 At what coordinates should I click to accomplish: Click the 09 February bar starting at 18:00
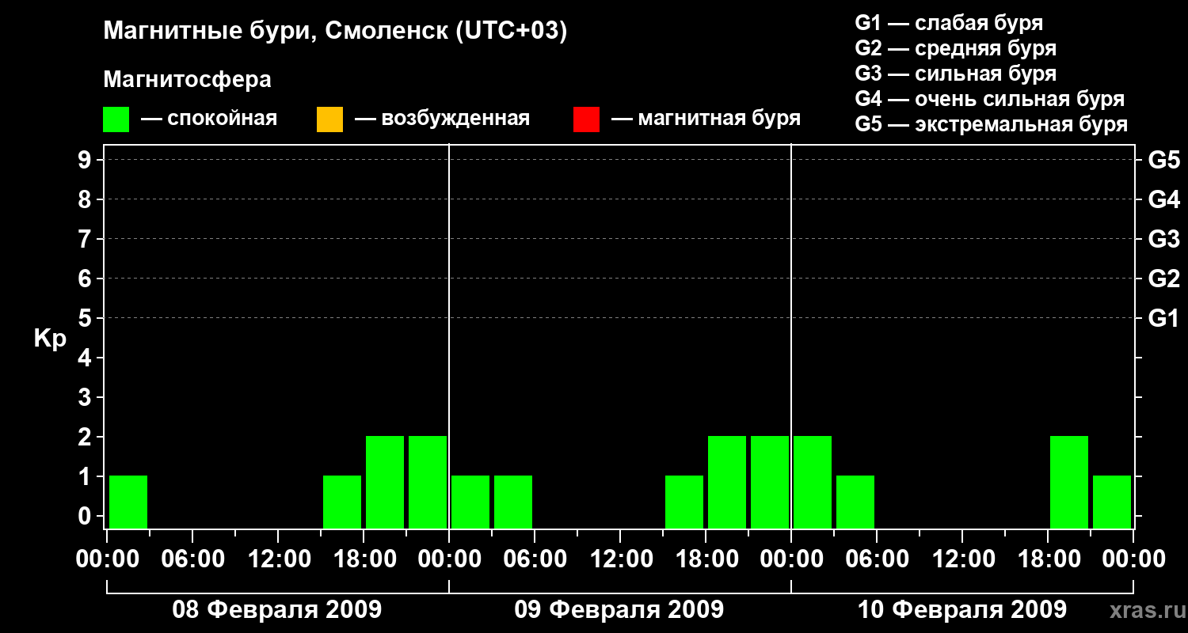coord(727,482)
